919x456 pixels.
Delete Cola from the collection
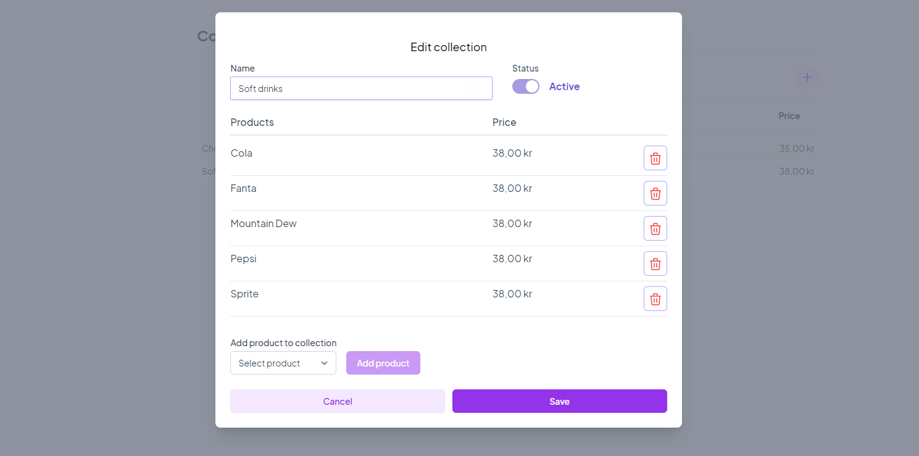(x=655, y=158)
